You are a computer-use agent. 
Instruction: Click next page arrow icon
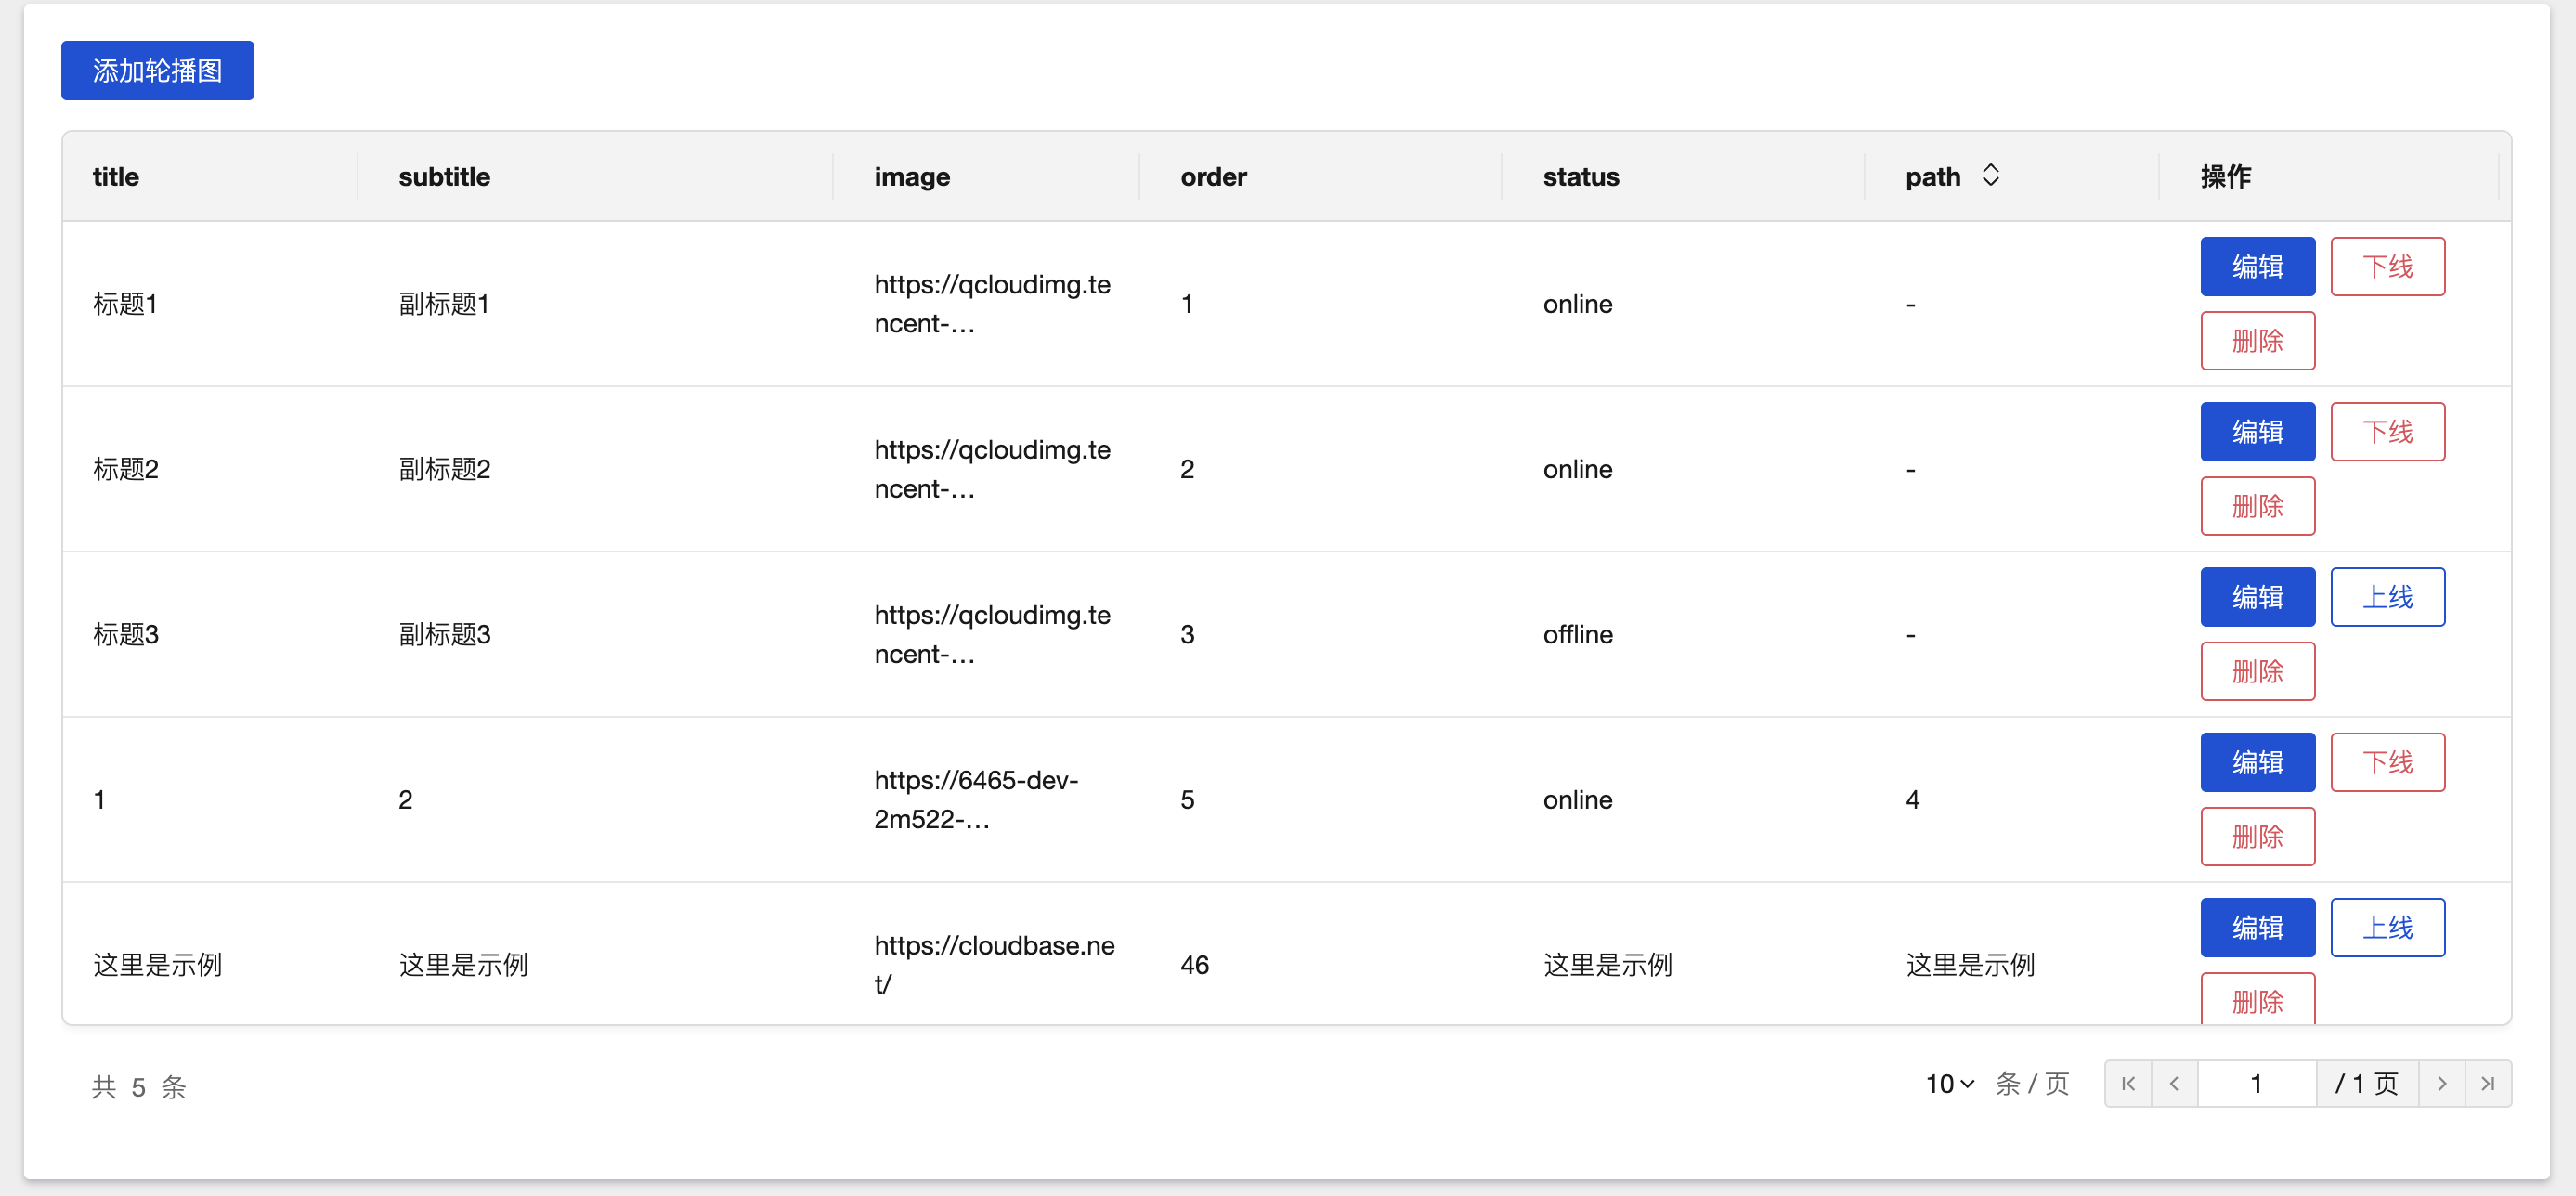2441,1084
